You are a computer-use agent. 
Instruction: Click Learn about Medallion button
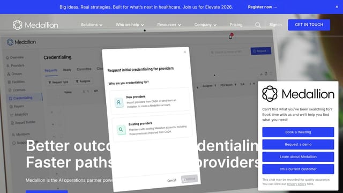click(x=298, y=157)
